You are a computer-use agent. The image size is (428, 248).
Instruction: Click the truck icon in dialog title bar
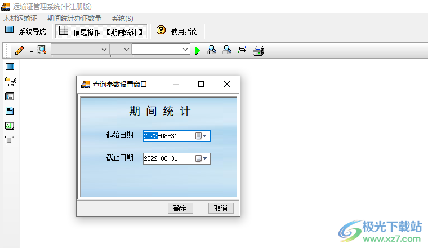click(x=86, y=85)
